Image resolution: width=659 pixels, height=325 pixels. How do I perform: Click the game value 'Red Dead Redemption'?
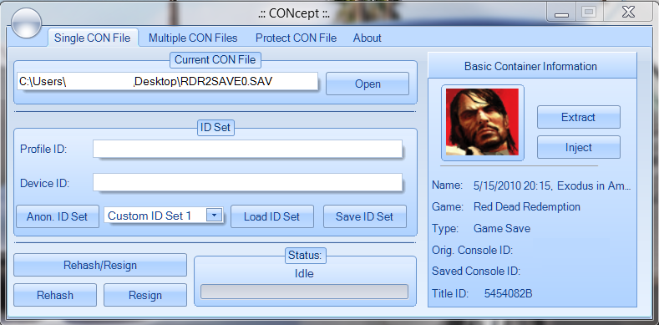526,207
